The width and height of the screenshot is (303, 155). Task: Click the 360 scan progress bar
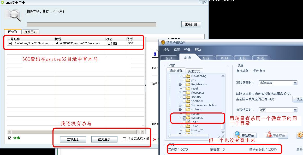(x=91, y=25)
